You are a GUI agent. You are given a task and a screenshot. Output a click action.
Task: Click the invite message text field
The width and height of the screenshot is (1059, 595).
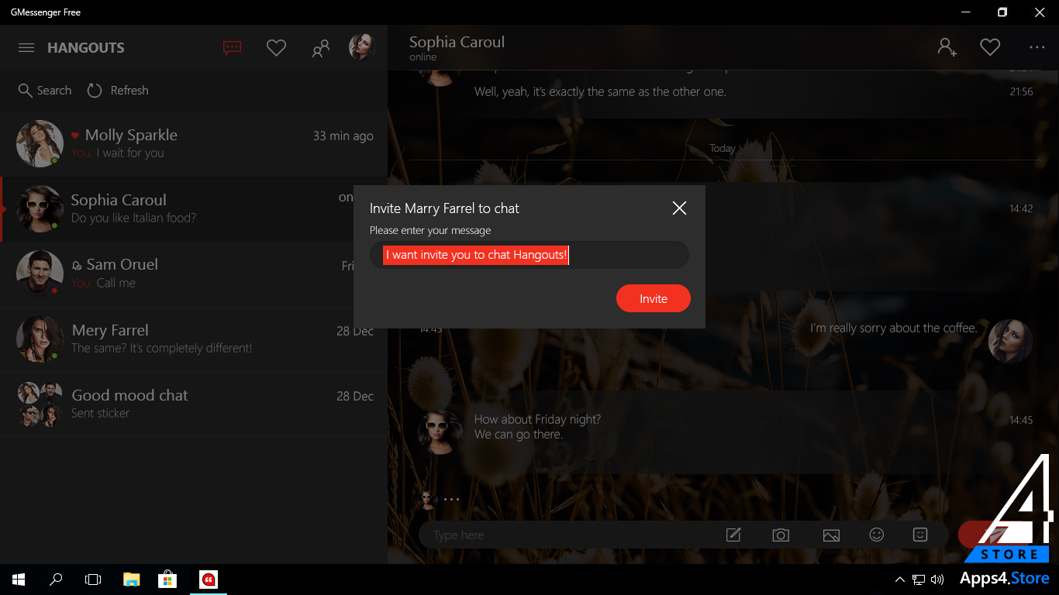529,255
